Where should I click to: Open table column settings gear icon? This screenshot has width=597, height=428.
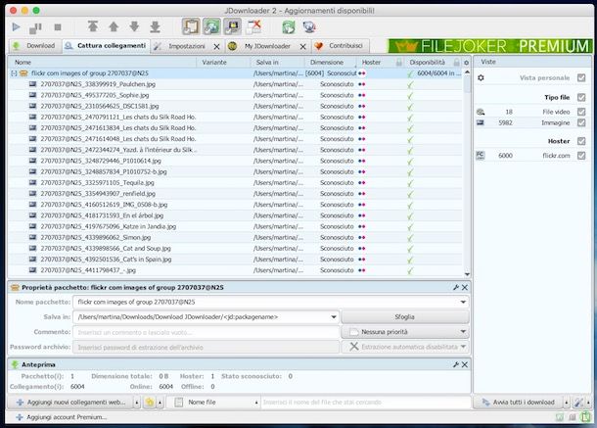(x=466, y=62)
